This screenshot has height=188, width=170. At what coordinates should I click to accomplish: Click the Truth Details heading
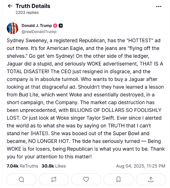pyautogui.click(x=33, y=6)
